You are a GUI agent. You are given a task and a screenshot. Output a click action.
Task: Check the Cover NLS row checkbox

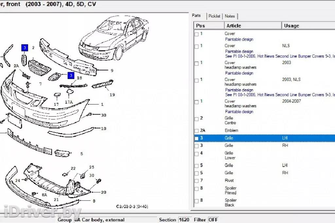click(197, 46)
